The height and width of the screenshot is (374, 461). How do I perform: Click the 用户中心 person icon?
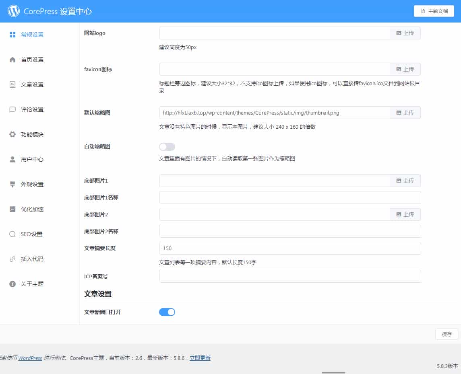click(x=12, y=159)
